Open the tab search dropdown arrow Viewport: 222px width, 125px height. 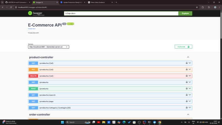coord(2,2)
